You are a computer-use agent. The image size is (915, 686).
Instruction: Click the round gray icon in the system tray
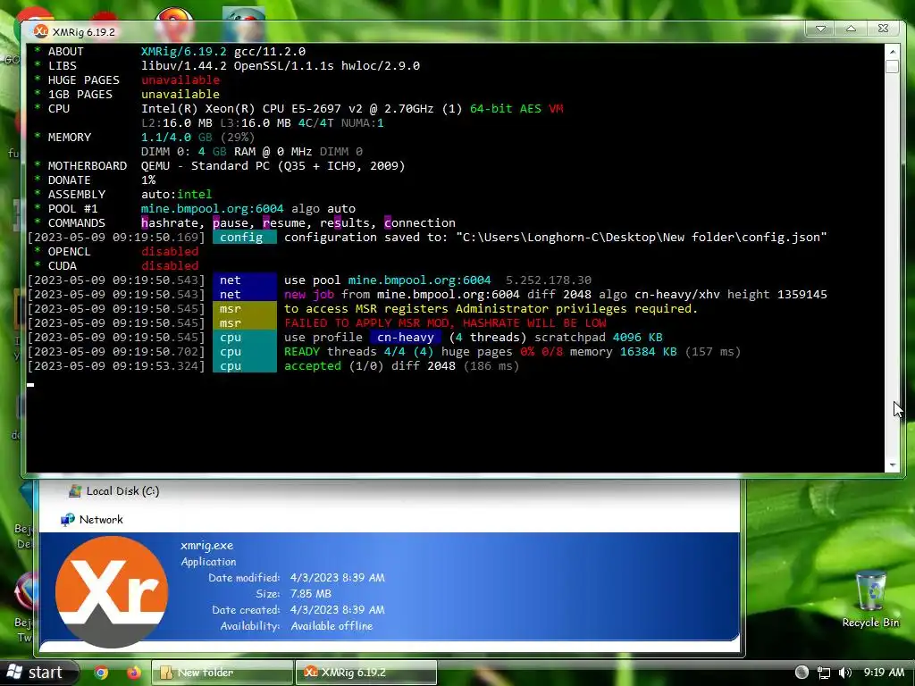[802, 673]
